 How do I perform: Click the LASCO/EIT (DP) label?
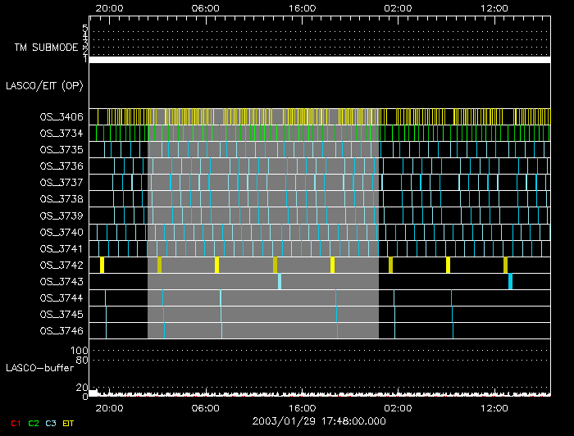click(44, 84)
